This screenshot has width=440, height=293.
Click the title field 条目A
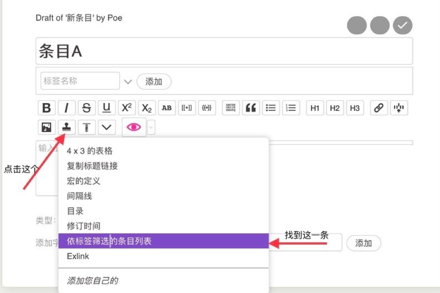click(x=224, y=51)
